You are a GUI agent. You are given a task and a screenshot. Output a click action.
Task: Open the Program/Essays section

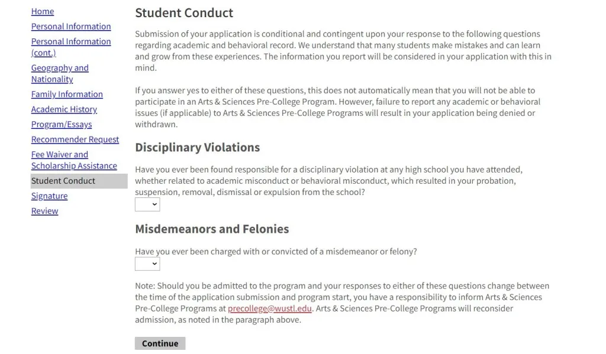coord(62,125)
